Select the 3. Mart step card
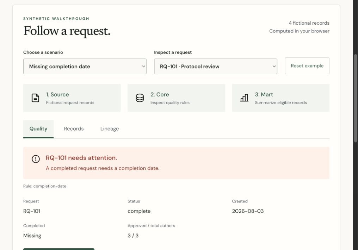This screenshot has height=250, width=358. pos(280,98)
